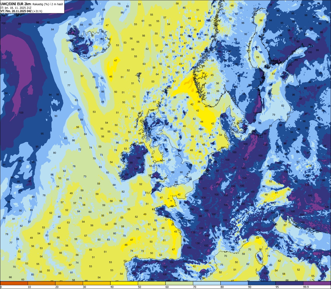Image resolution: width=331 pixels, height=289 pixels.
Task: Click the 70–80 pale blue legend swatch
Action: [207, 283]
